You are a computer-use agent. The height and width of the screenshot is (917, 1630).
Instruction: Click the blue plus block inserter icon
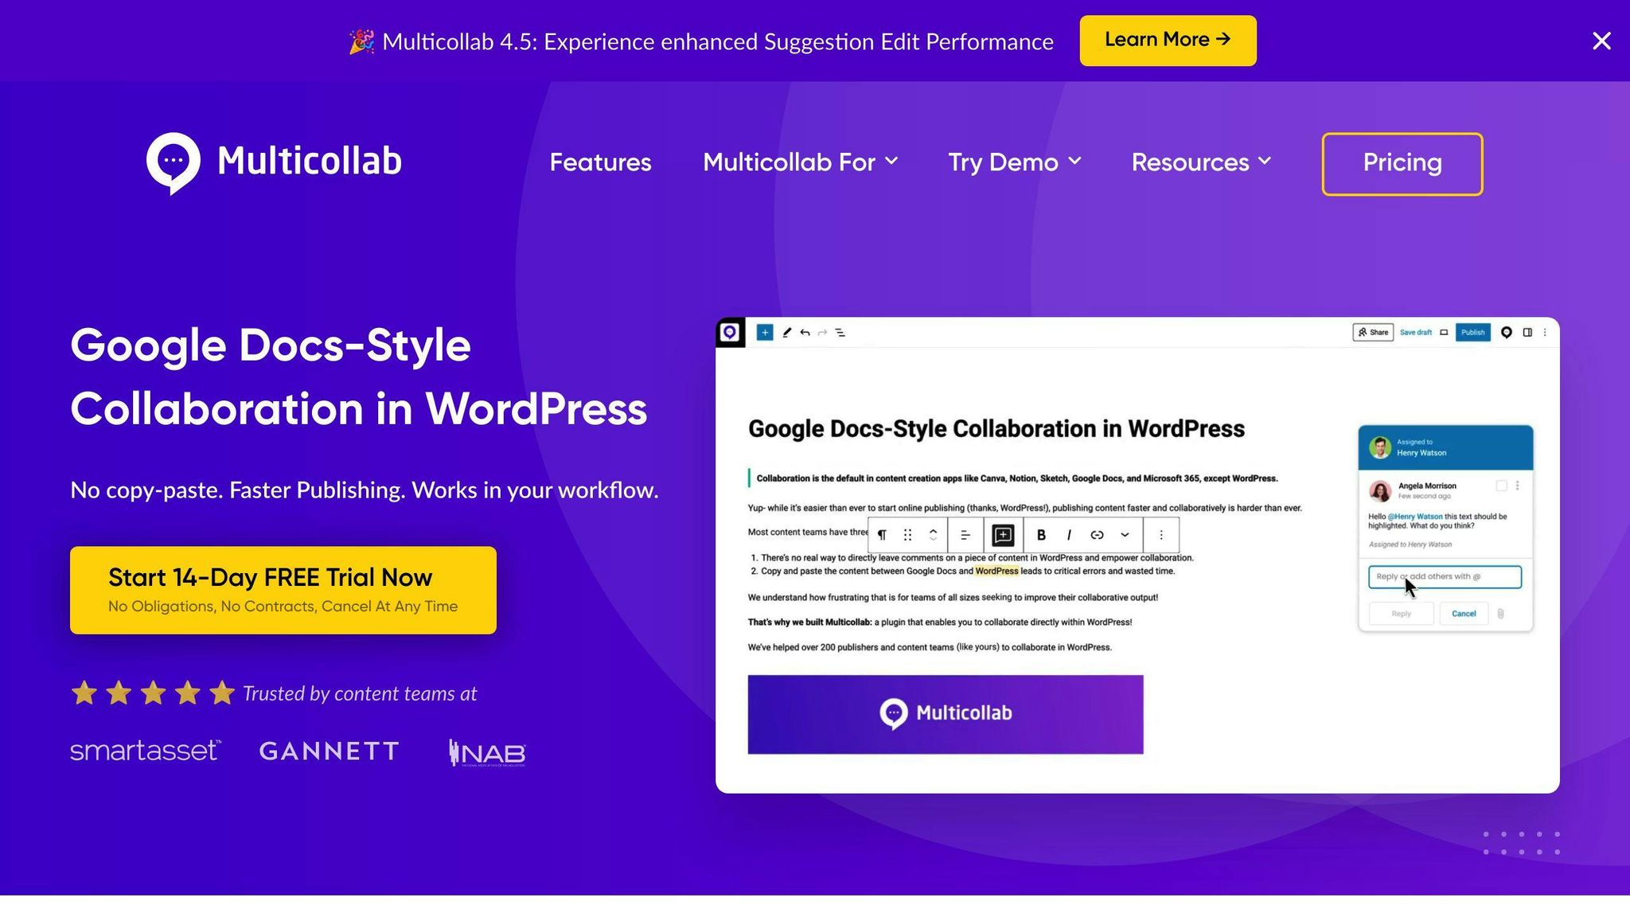click(764, 333)
